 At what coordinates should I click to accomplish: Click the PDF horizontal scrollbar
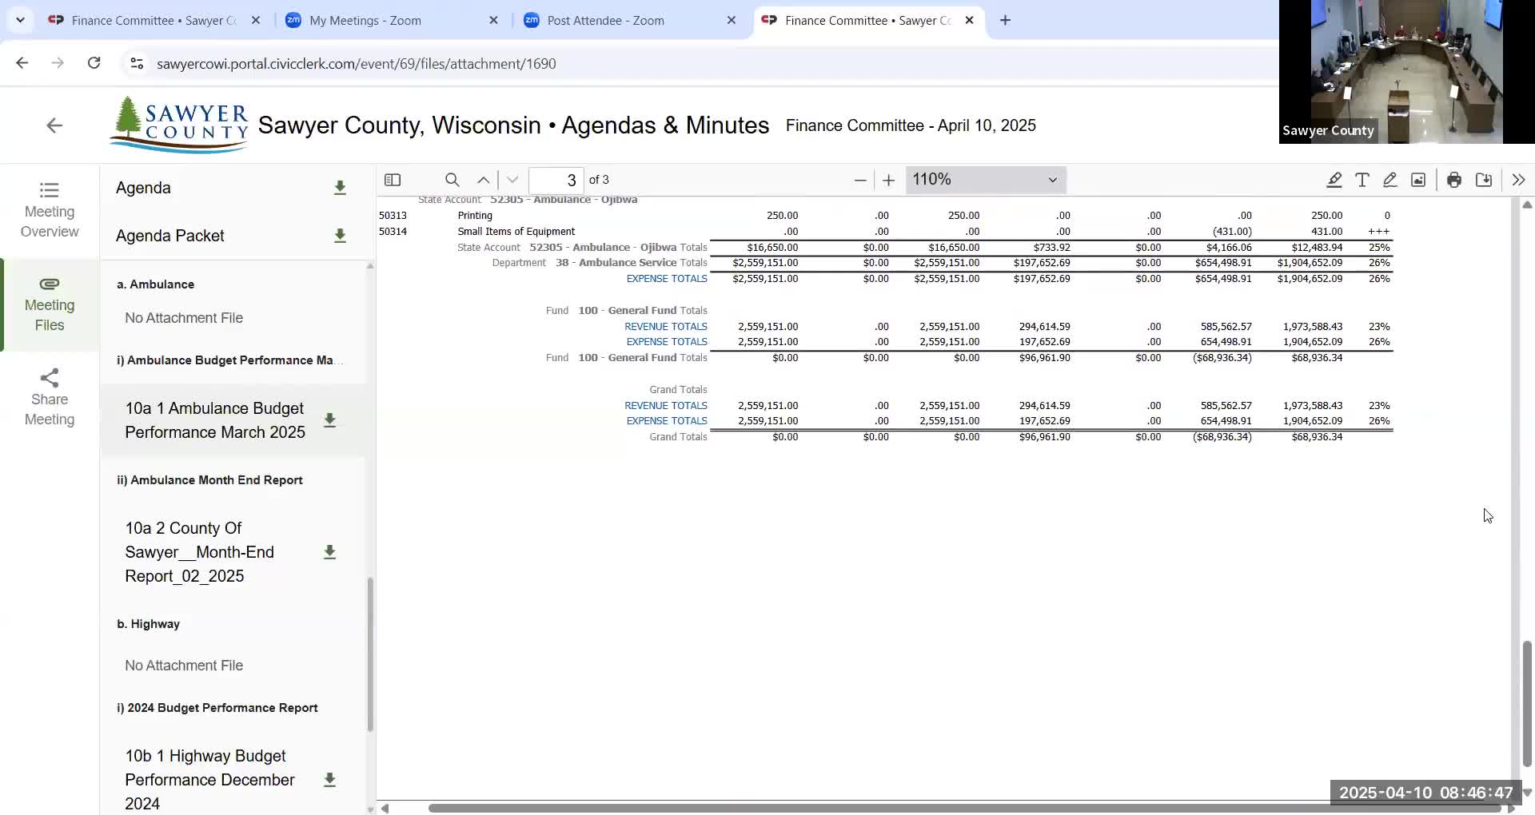tap(965, 808)
